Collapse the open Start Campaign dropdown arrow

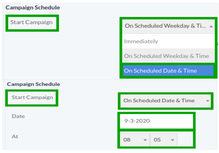click(211, 26)
